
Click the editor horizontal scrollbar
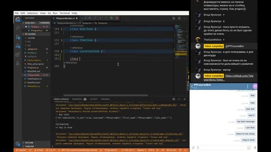tap(105, 95)
